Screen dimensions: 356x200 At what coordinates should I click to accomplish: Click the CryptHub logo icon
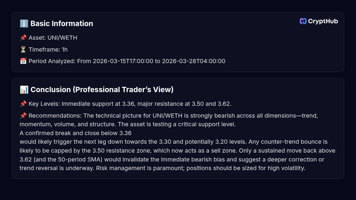(x=303, y=21)
